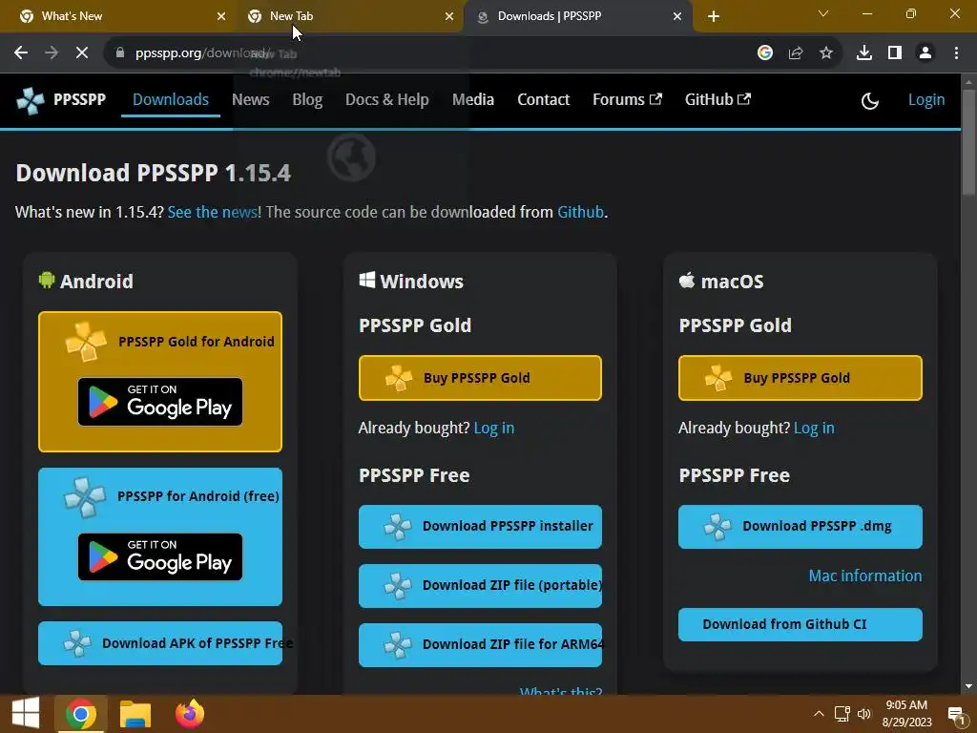Screen dimensions: 977x733
Task: Click the network icon in the system tray
Action: tap(842, 714)
